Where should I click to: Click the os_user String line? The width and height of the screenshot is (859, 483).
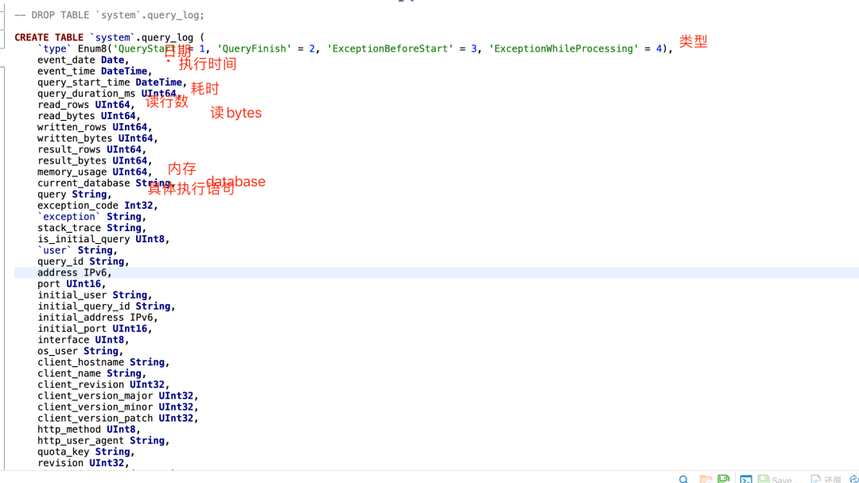coord(80,351)
